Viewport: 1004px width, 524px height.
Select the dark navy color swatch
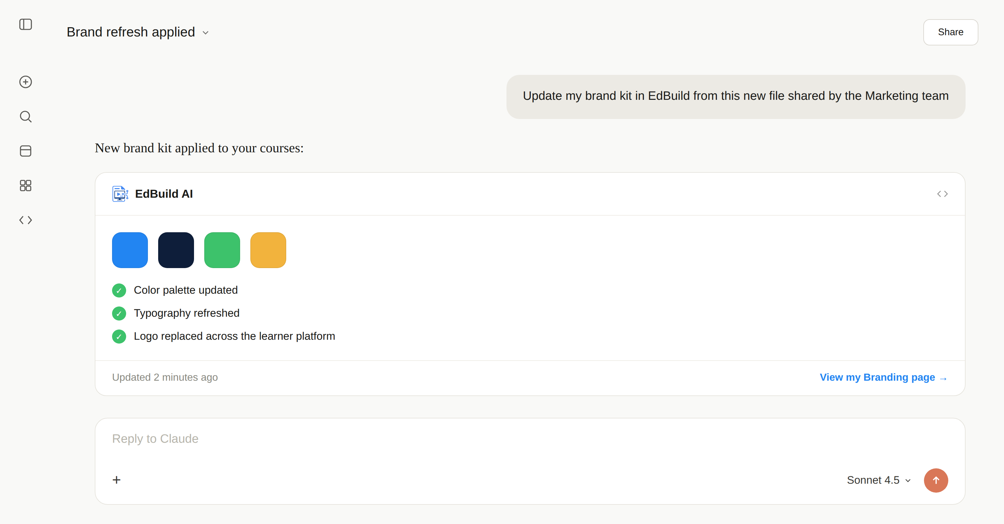[x=176, y=250]
